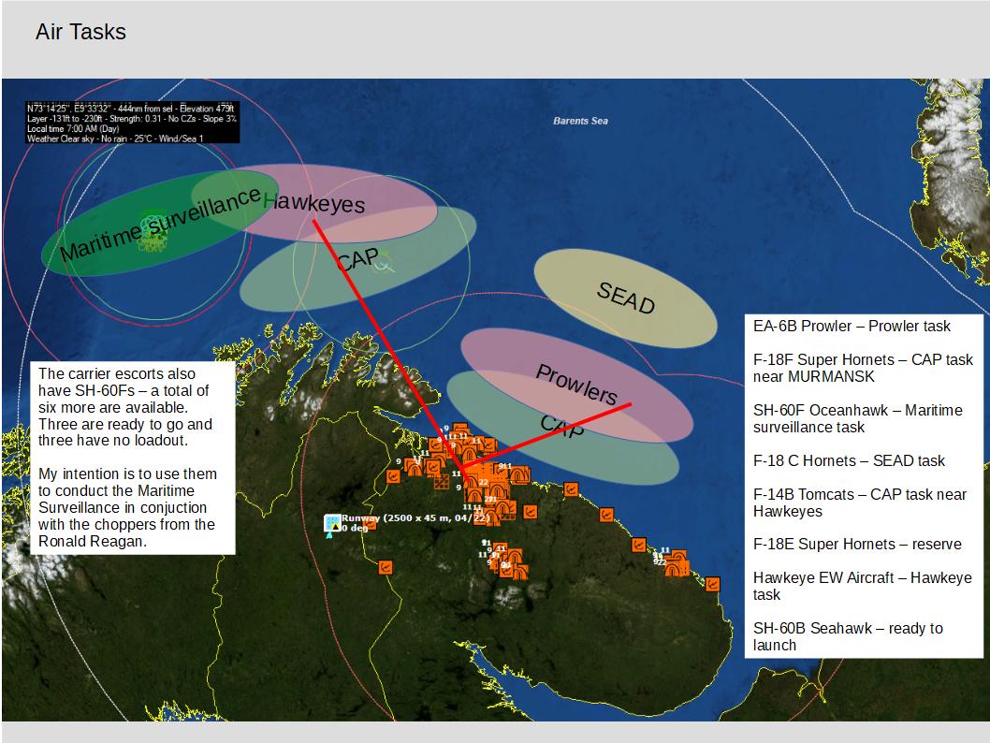Click the F-18E Super Hornets – reserve line
This screenshot has width=990, height=743.
coord(857,545)
